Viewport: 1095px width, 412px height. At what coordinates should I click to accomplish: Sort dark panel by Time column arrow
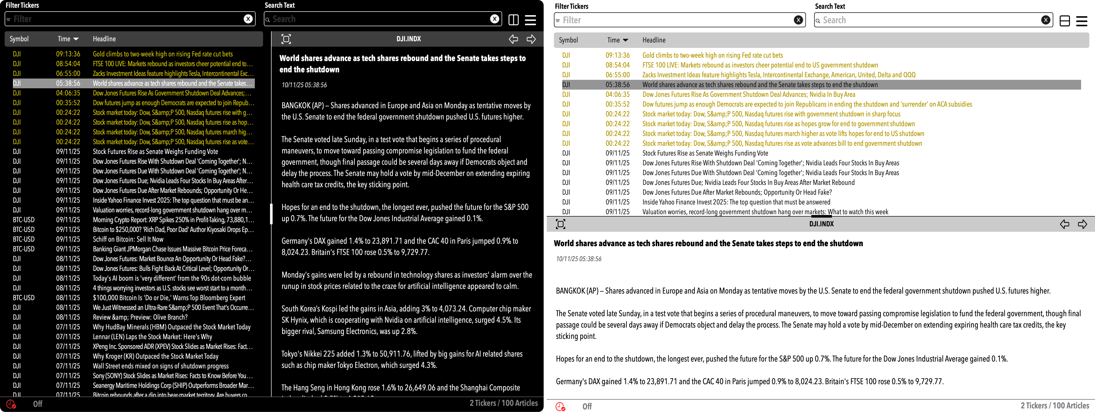pos(76,39)
